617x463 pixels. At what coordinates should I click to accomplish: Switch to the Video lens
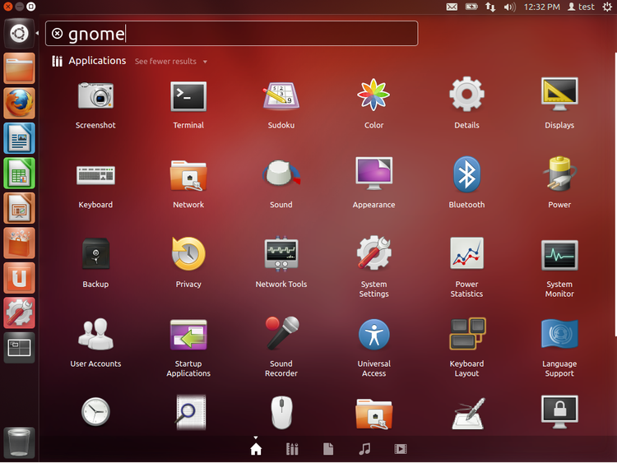tap(401, 449)
